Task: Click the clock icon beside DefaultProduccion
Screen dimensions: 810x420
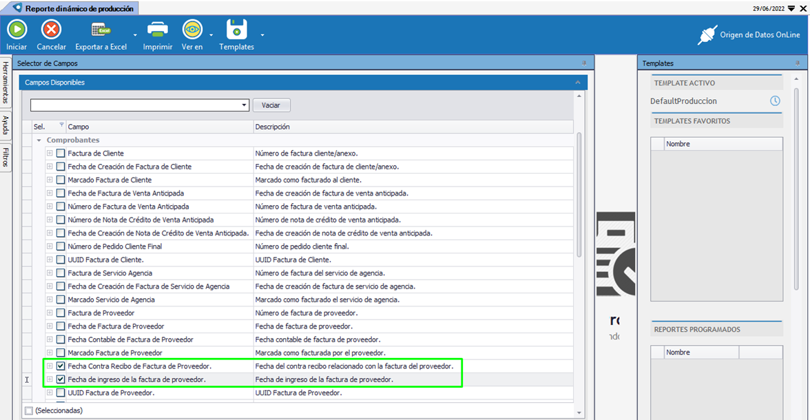Action: [x=775, y=101]
